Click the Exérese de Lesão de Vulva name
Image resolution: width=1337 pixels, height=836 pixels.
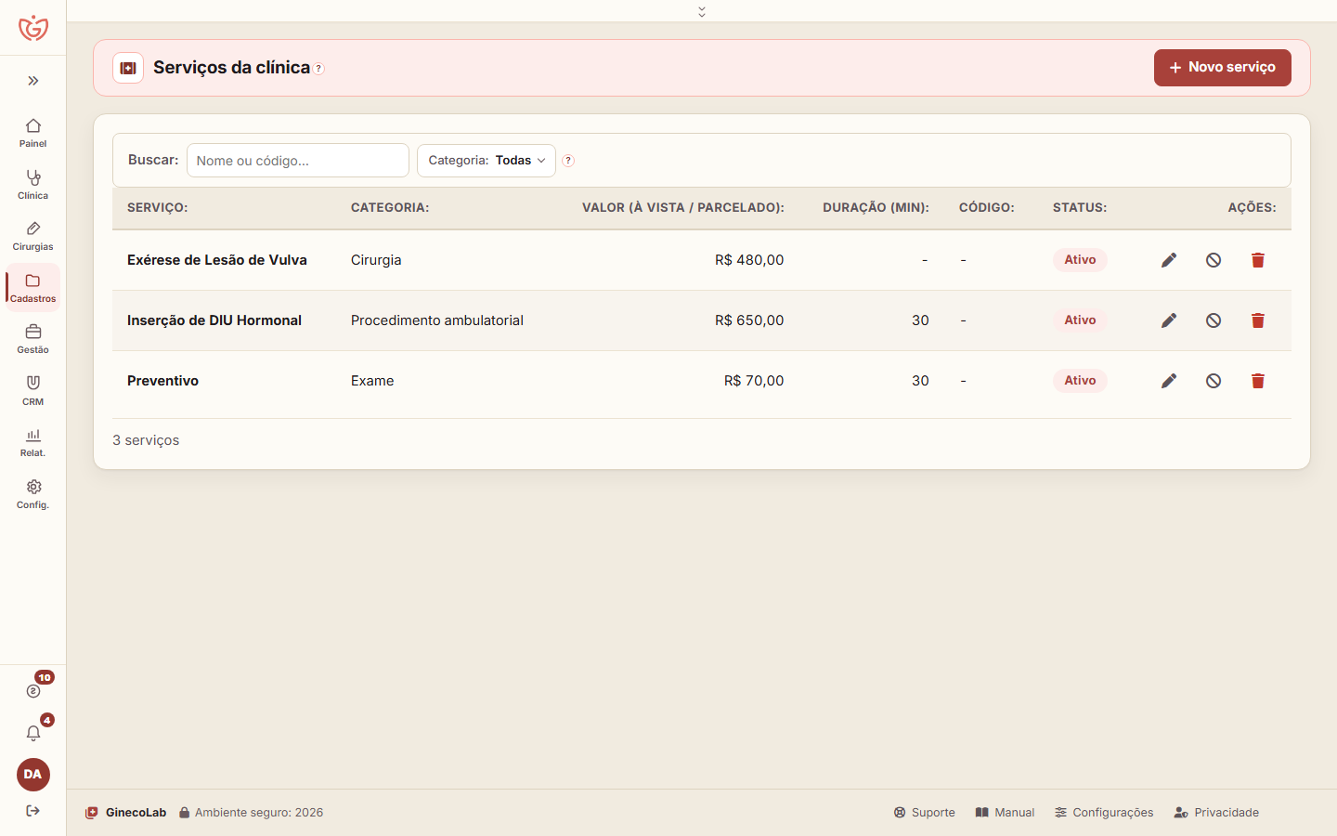pyautogui.click(x=217, y=260)
